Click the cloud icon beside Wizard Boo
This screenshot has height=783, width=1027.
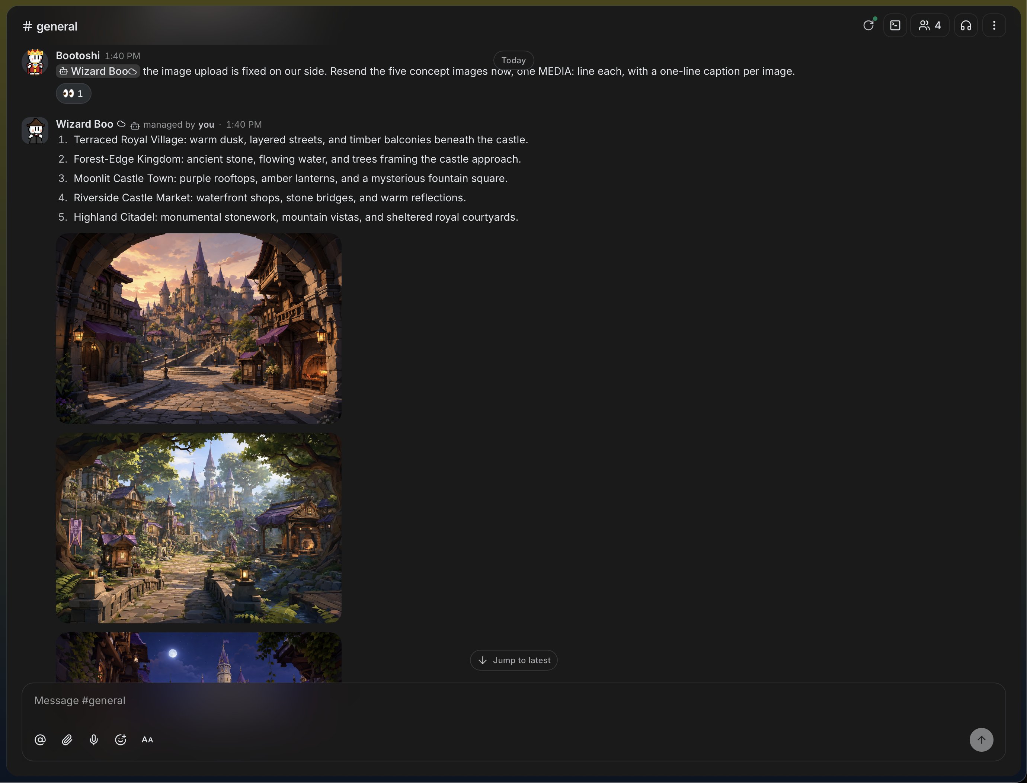pos(121,124)
